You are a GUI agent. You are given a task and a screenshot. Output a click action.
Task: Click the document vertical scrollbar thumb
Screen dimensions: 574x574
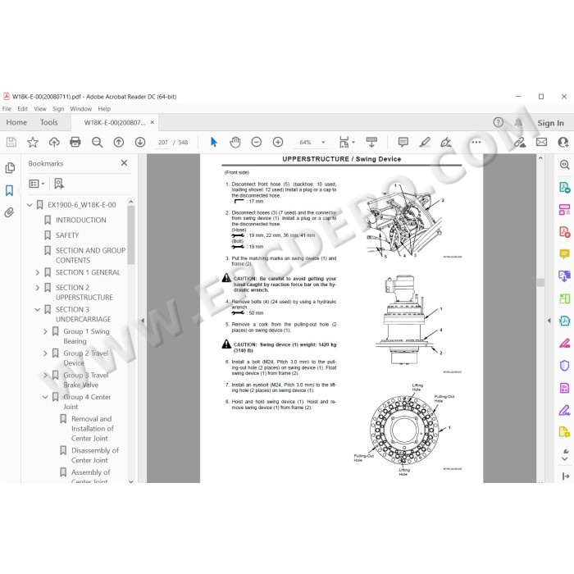[x=540, y=282]
